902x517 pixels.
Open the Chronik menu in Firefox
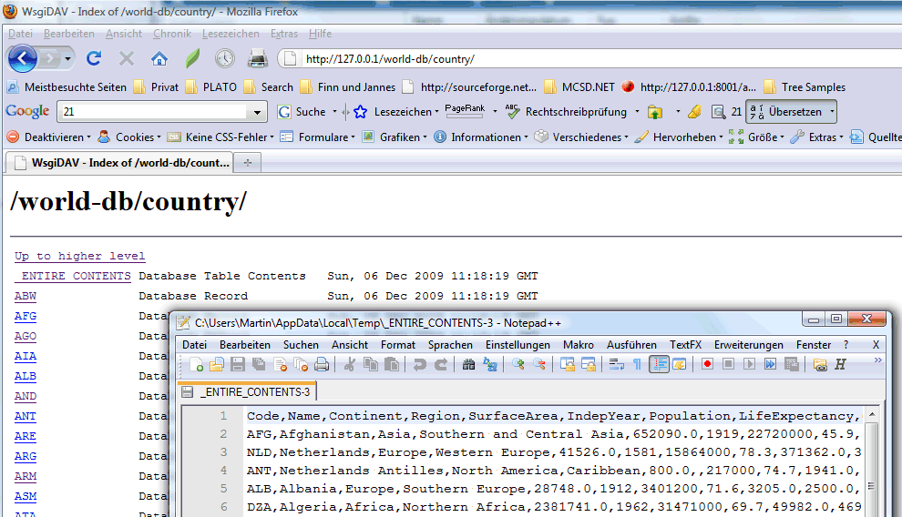[171, 34]
